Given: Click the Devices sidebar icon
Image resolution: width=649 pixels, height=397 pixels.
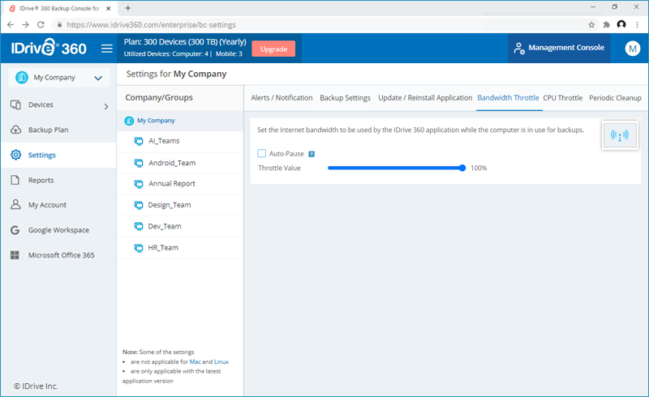Looking at the screenshot, I should (15, 105).
